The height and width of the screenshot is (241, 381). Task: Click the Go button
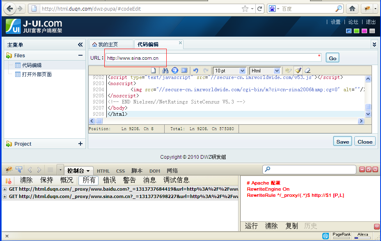333,58
